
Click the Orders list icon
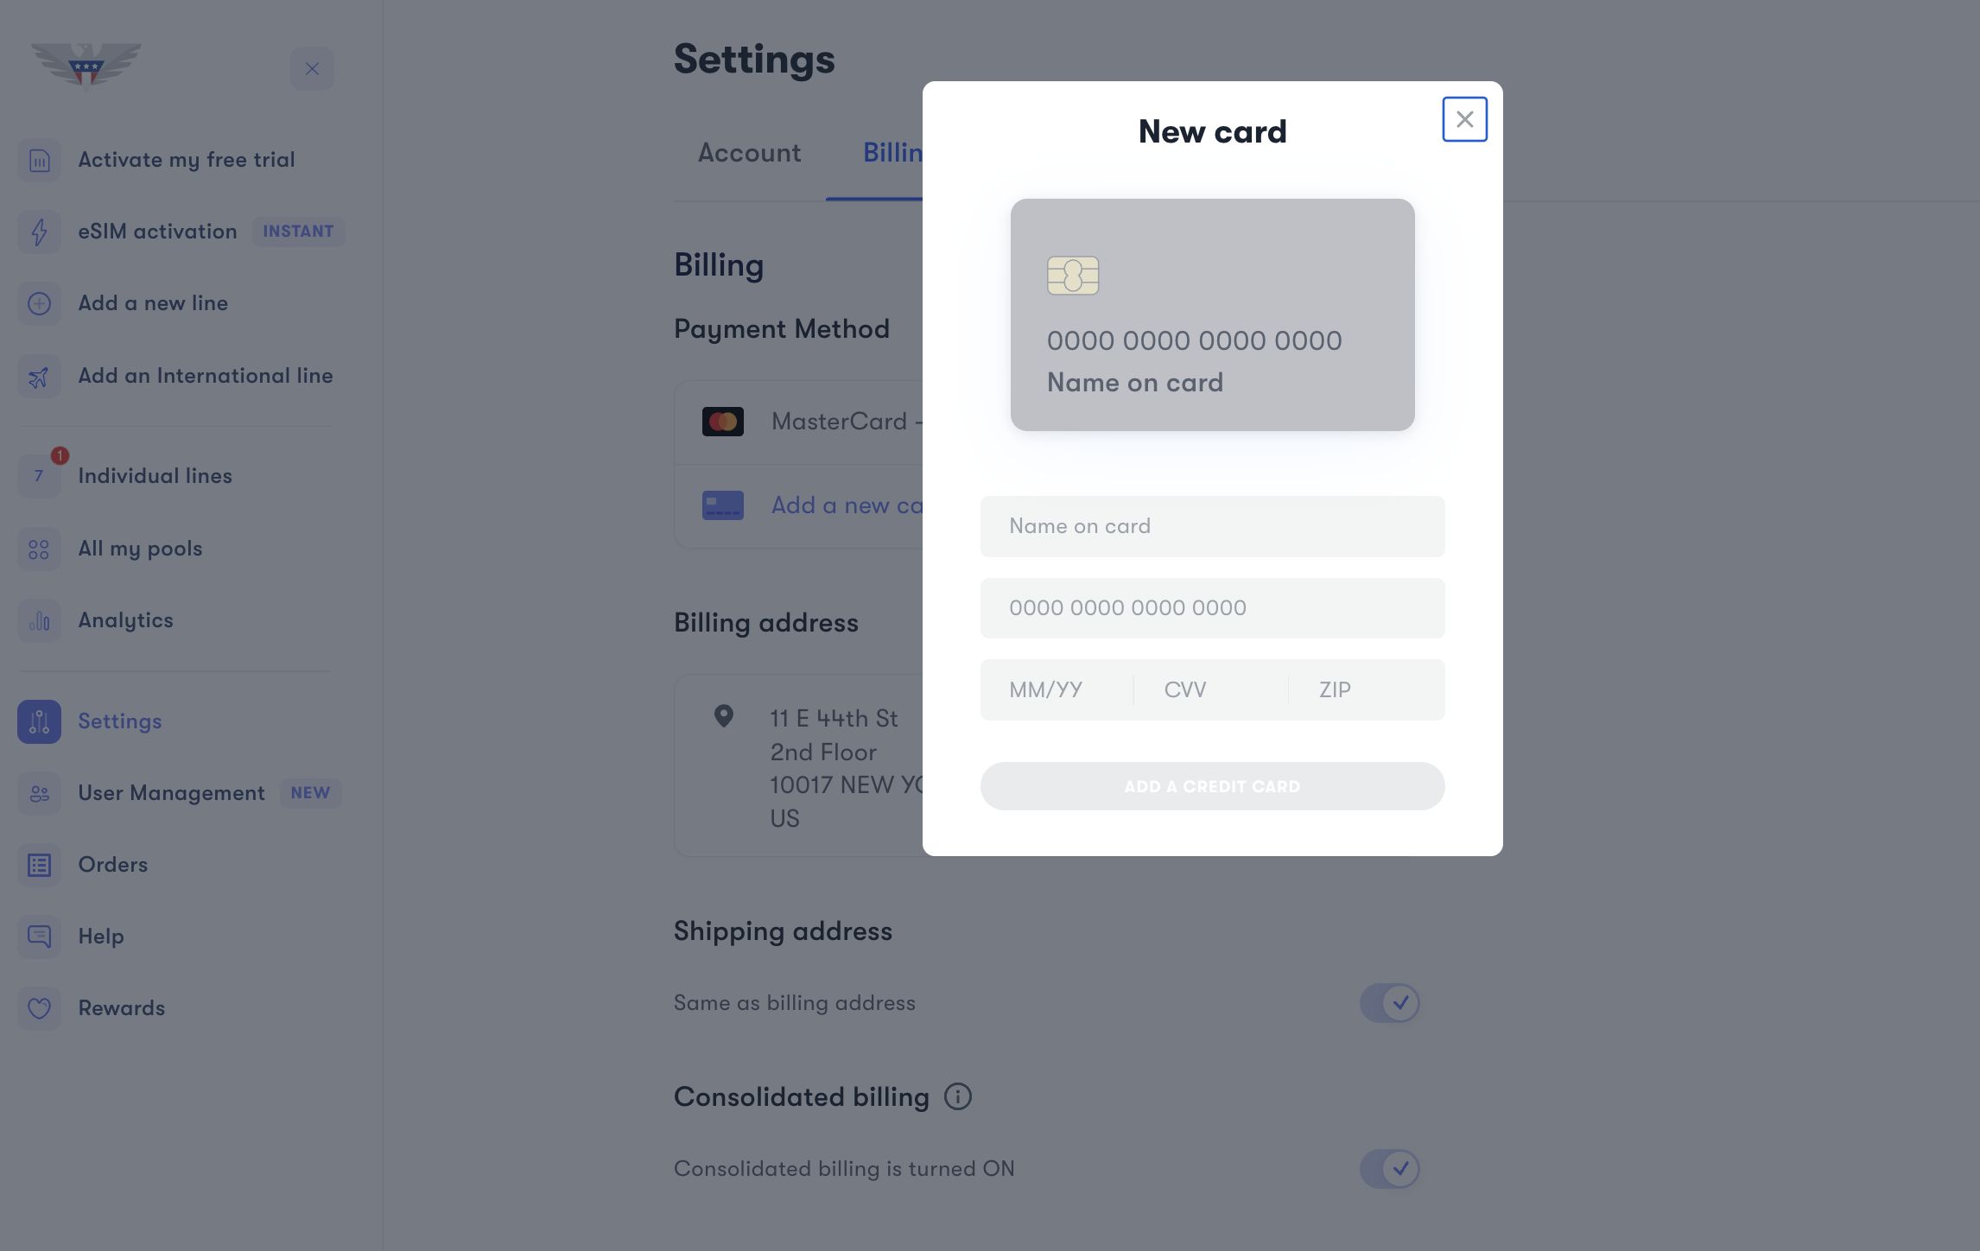pyautogui.click(x=40, y=865)
